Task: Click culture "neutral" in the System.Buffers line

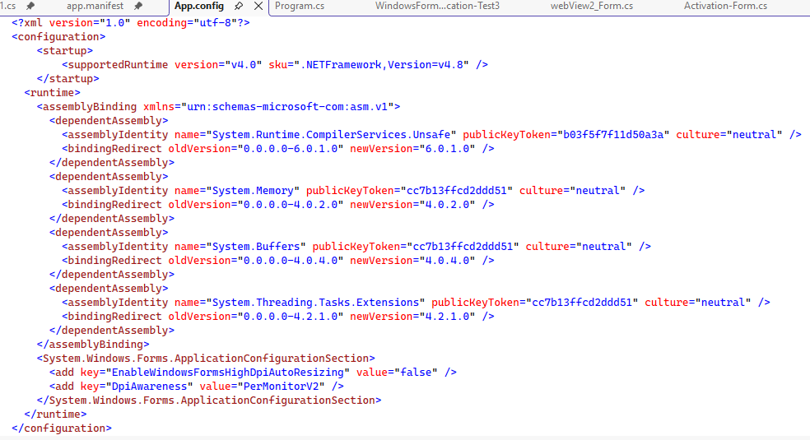Action: (604, 247)
